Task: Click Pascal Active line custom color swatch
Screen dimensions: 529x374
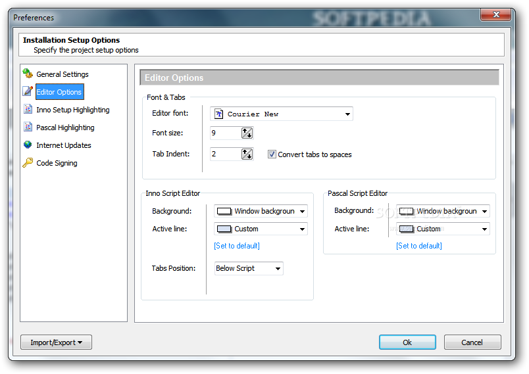Action: (x=407, y=229)
